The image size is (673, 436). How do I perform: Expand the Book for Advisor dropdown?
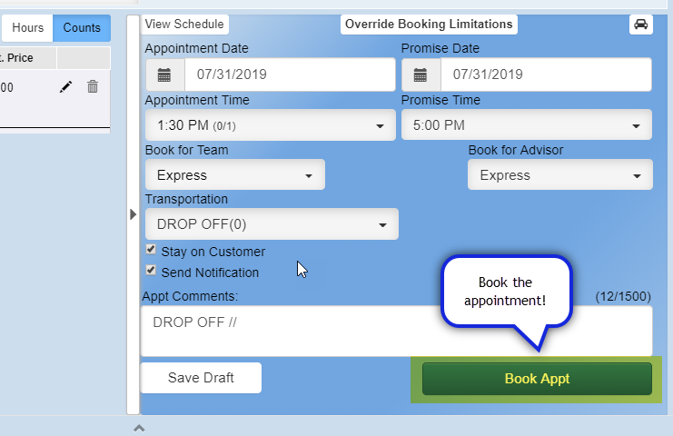point(559,175)
